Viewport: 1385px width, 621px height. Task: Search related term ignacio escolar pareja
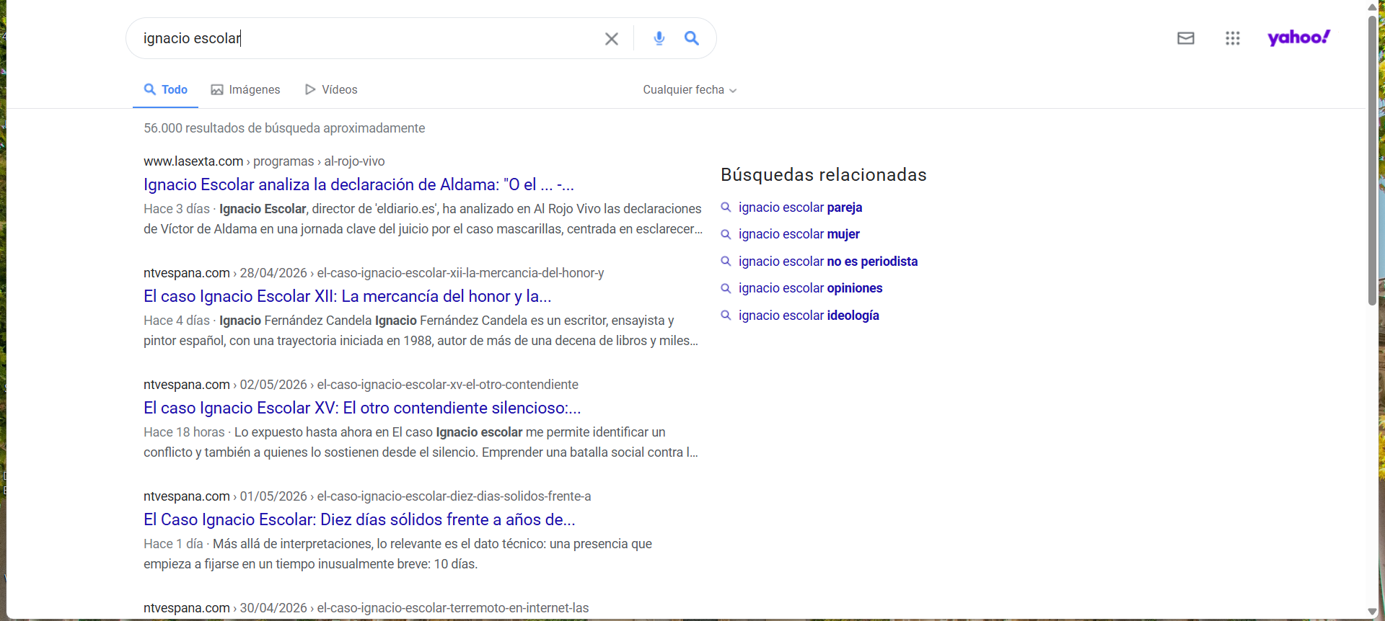[800, 207]
